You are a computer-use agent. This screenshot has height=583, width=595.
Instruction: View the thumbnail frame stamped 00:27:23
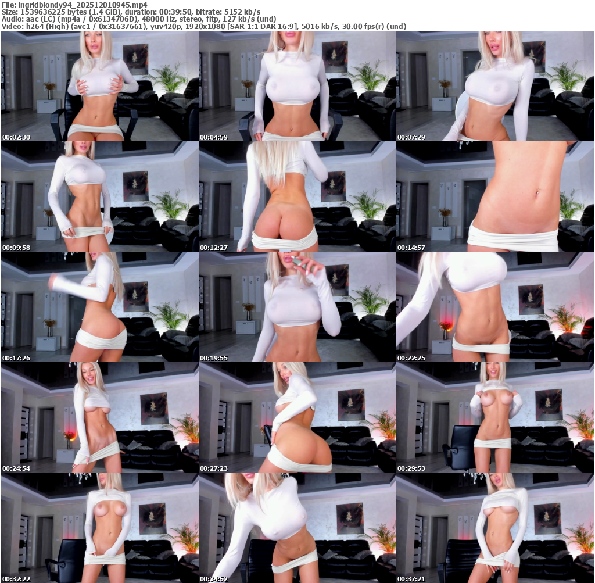(x=297, y=417)
